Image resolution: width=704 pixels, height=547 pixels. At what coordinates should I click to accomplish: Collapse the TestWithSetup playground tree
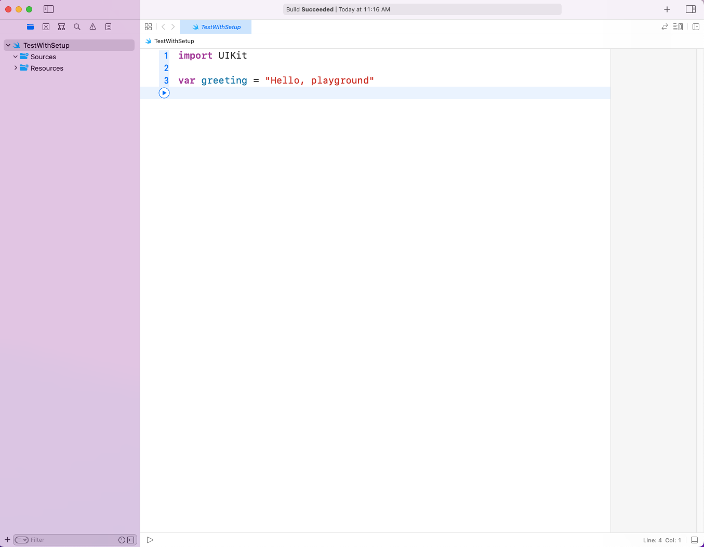click(x=8, y=45)
